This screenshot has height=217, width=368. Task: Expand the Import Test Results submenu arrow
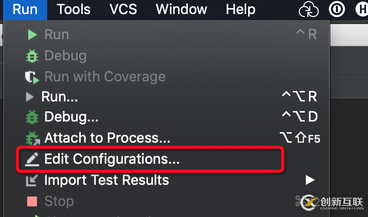(x=310, y=180)
